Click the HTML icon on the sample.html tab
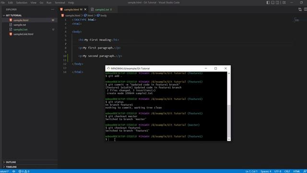The image size is (307, 173). point(61,10)
